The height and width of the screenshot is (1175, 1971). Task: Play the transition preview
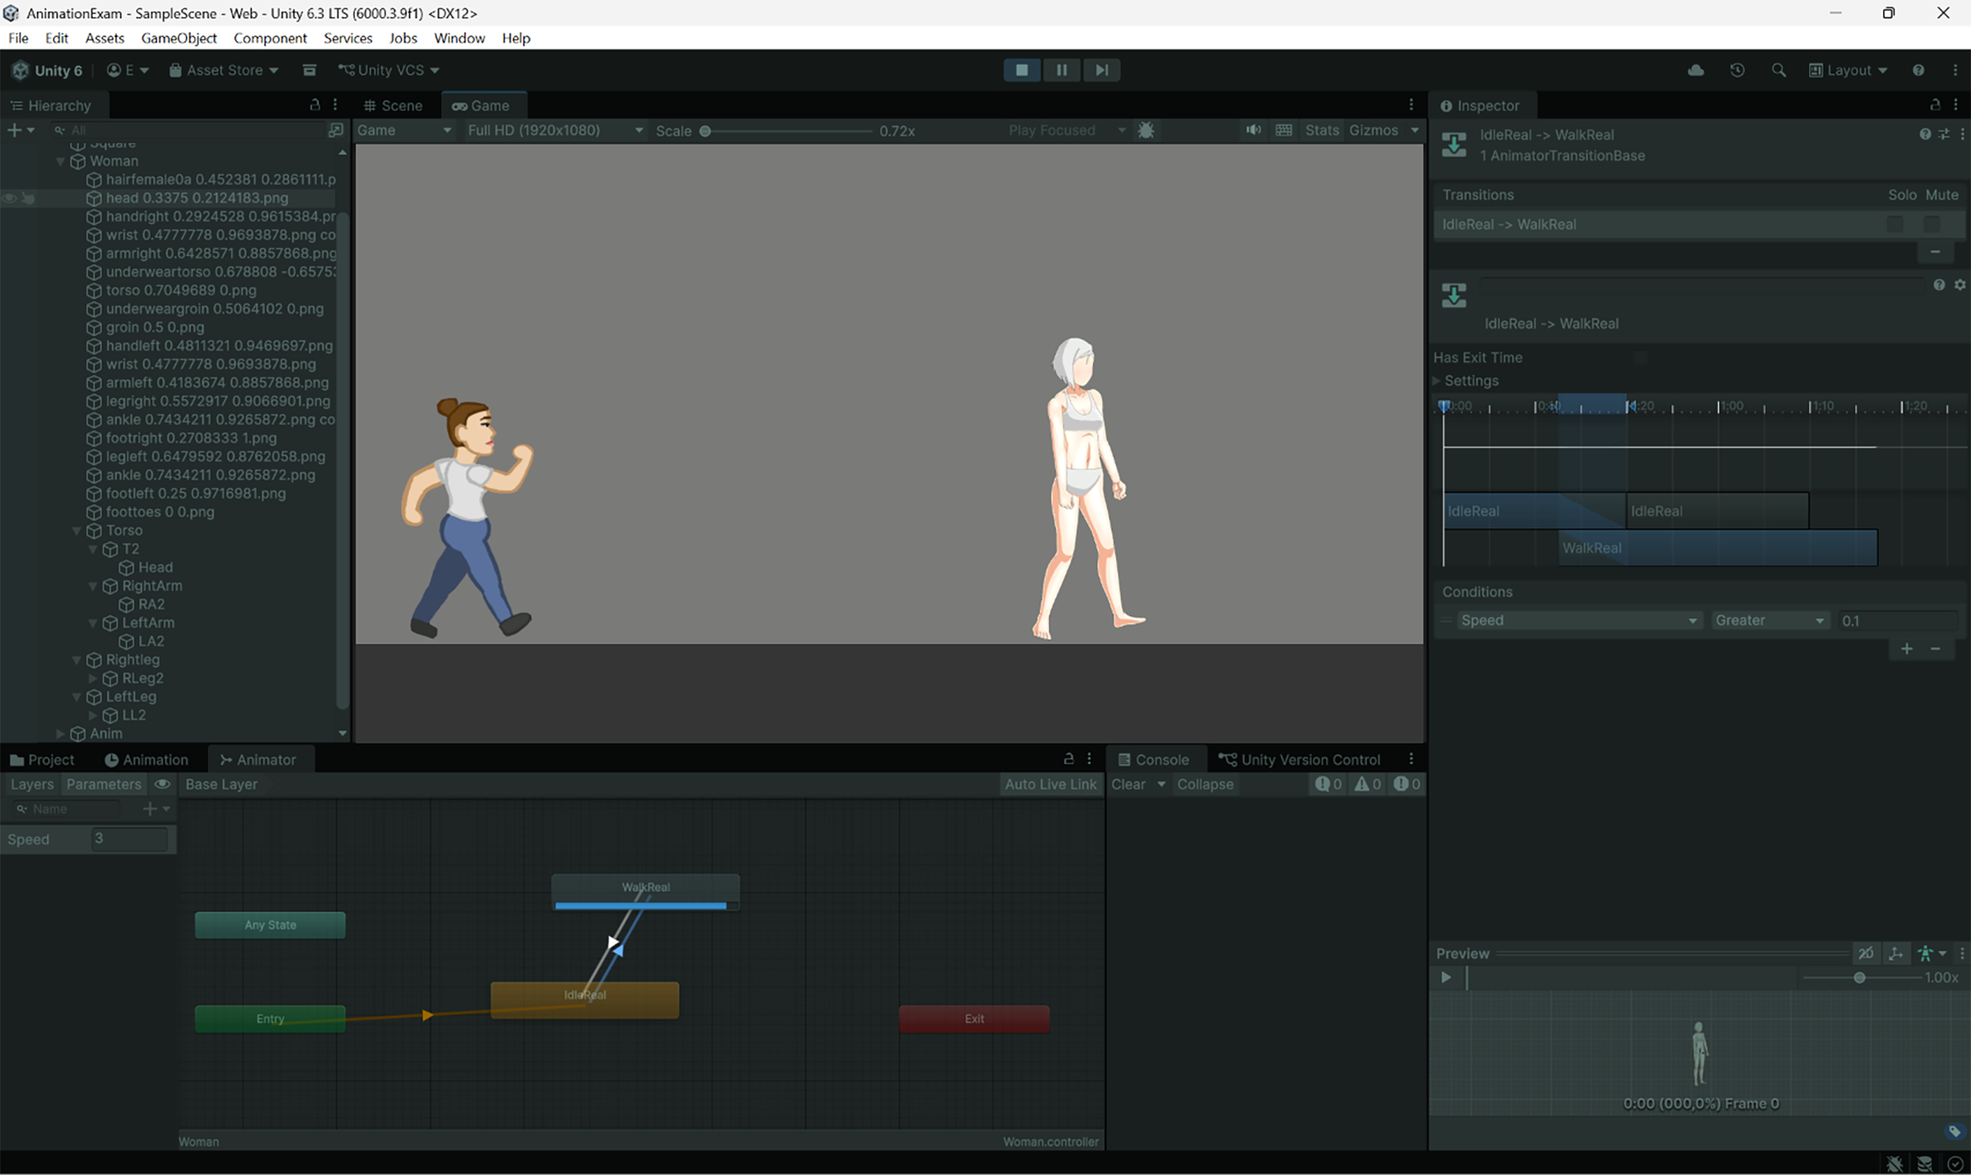click(x=1446, y=977)
